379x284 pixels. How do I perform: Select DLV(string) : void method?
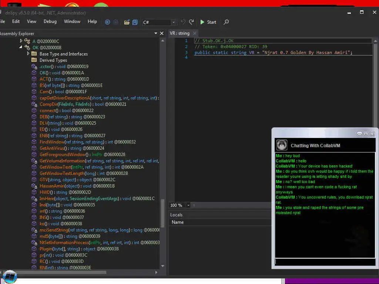(68, 123)
